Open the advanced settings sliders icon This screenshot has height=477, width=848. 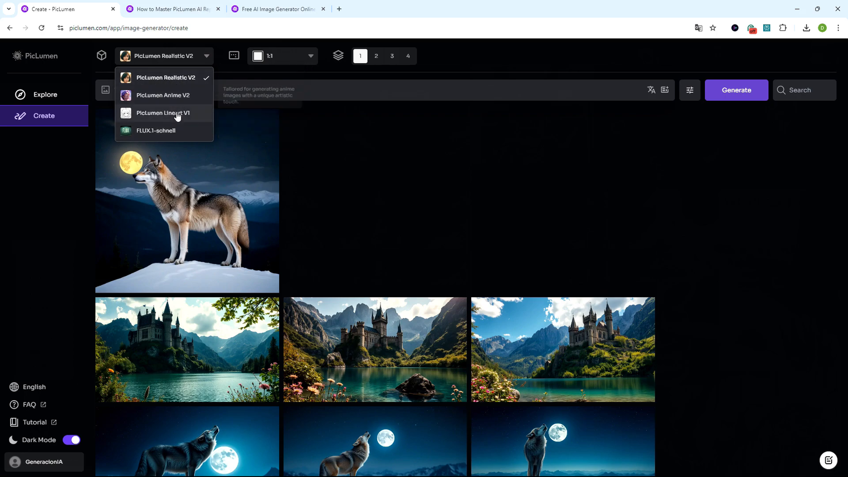[690, 90]
